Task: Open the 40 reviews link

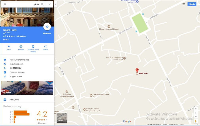Action: pyautogui.click(x=42, y=123)
